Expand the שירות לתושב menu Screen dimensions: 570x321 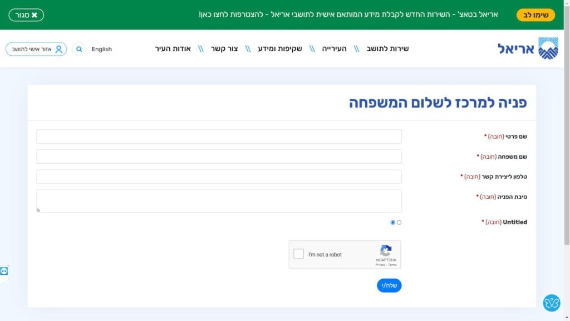(x=387, y=49)
